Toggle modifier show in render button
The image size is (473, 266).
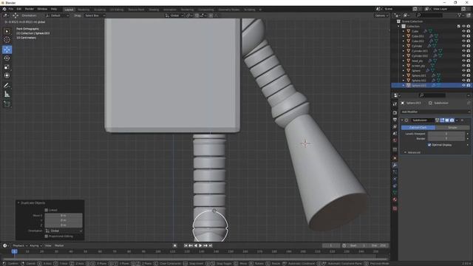[x=452, y=120]
